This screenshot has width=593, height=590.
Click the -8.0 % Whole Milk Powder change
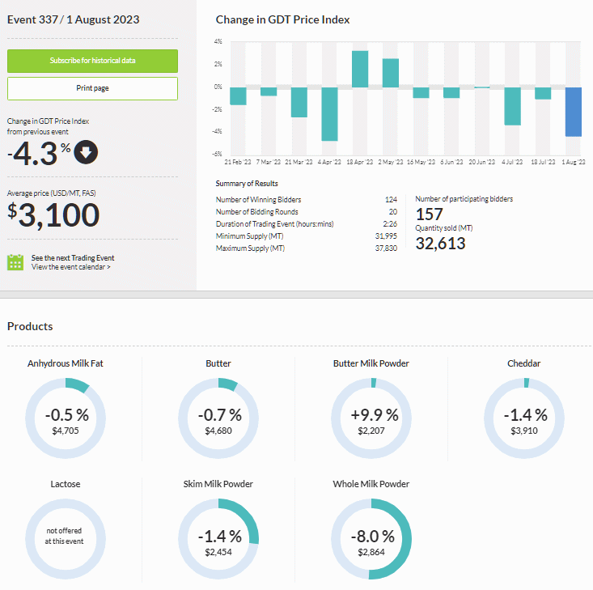(x=373, y=537)
